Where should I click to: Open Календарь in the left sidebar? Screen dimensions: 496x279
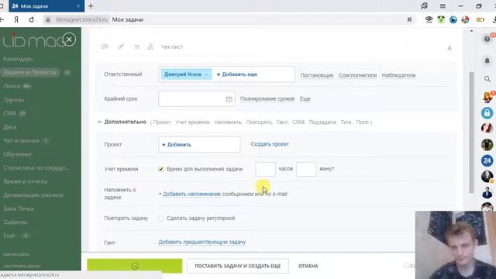coord(19,59)
